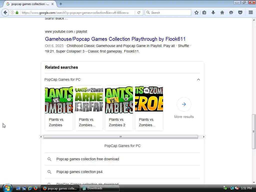Open the Windows Start orb
256x192 pixels.
(7, 188)
